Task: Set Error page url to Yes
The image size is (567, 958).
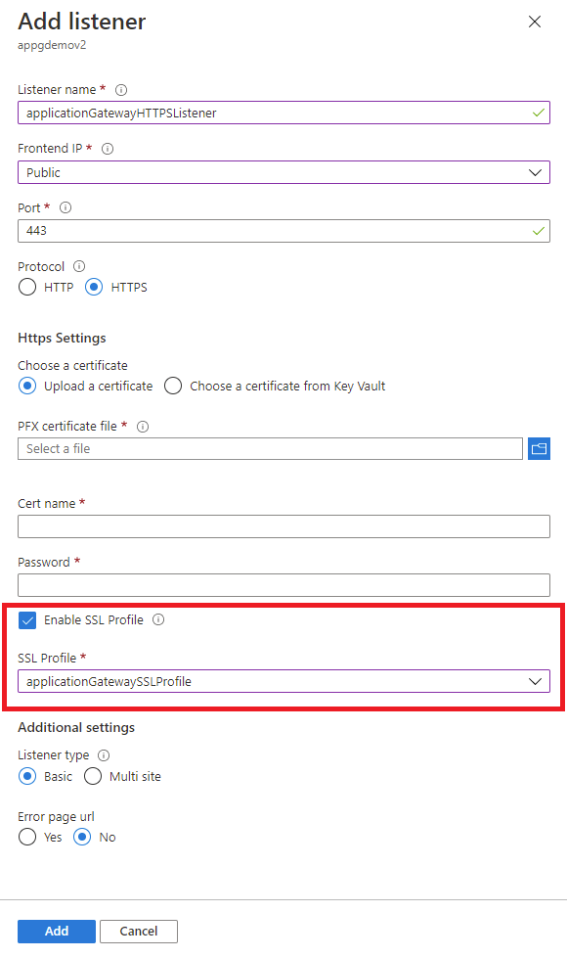Action: 27,837
